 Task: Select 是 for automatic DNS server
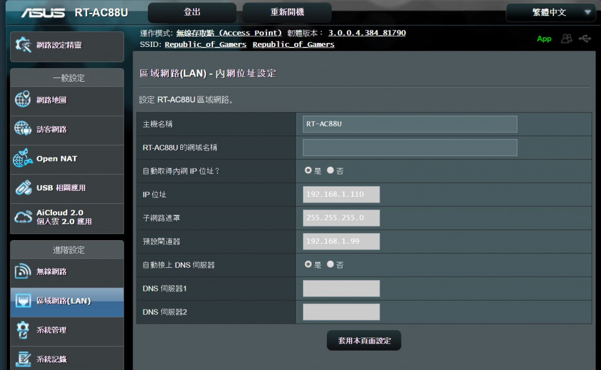point(308,264)
